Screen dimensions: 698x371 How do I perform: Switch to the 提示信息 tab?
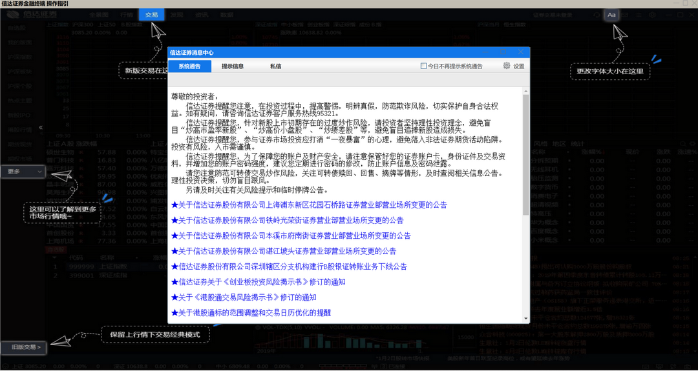(x=233, y=66)
